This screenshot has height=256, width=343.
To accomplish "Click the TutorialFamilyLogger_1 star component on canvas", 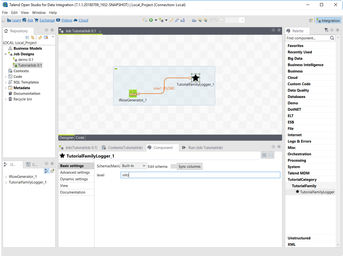I will pos(195,78).
